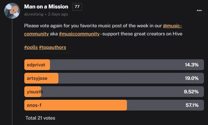Open the @uwelang handle
Screen dimensions: 208x125
click(x=34, y=14)
